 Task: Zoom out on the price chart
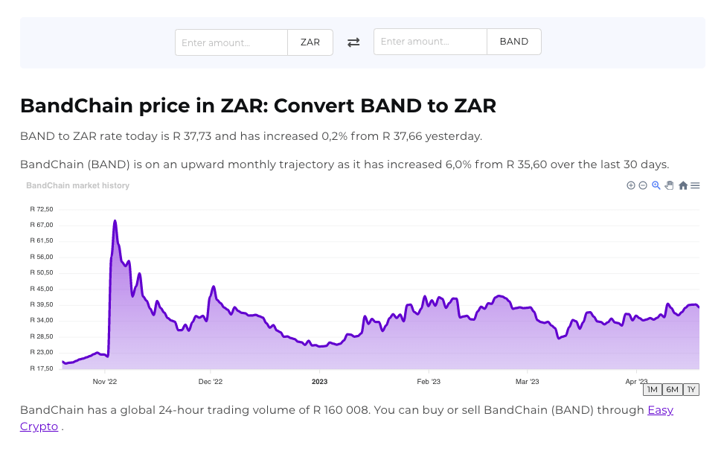click(x=642, y=185)
